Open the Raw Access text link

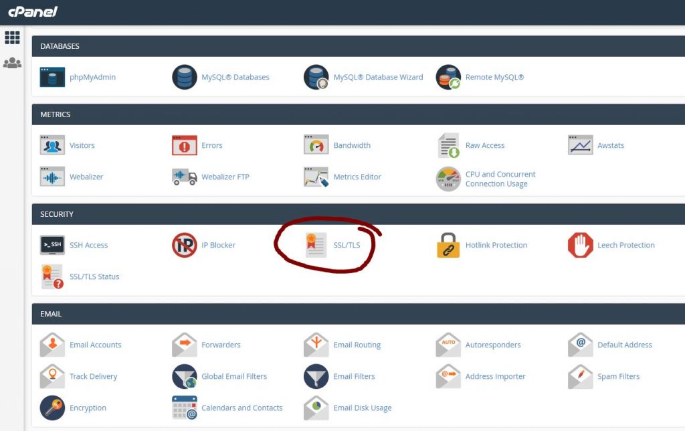(485, 145)
